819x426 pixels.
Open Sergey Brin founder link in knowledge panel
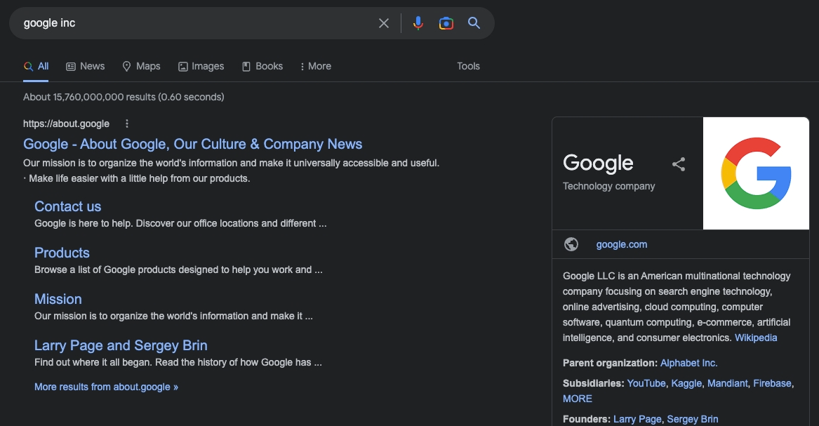(693, 419)
